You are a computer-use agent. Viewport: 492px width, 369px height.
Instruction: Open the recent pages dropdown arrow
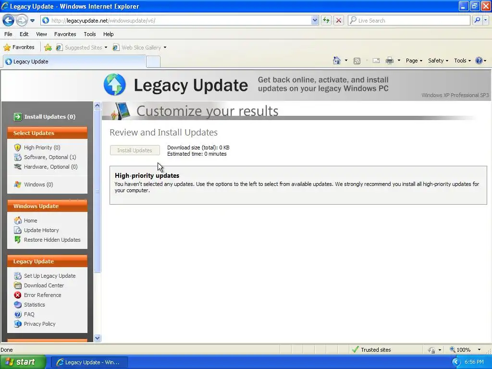click(x=32, y=21)
